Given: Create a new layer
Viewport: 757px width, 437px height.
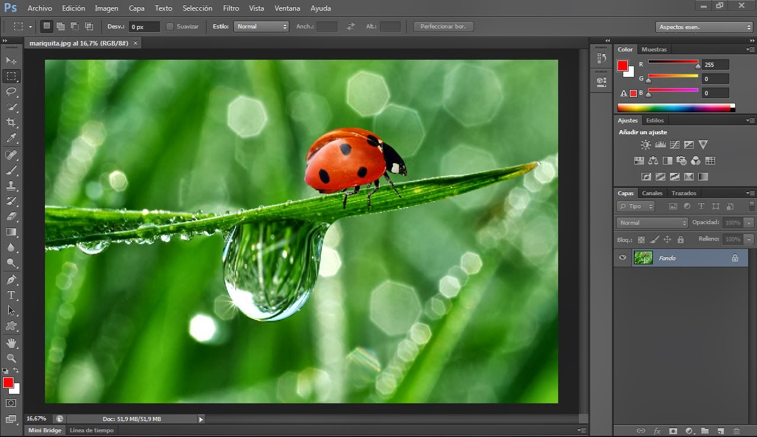Looking at the screenshot, I should 720,431.
